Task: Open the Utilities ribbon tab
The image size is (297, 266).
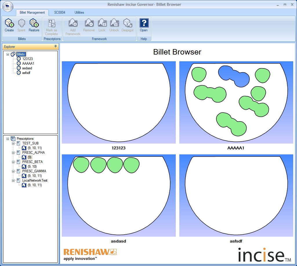Action: point(79,12)
